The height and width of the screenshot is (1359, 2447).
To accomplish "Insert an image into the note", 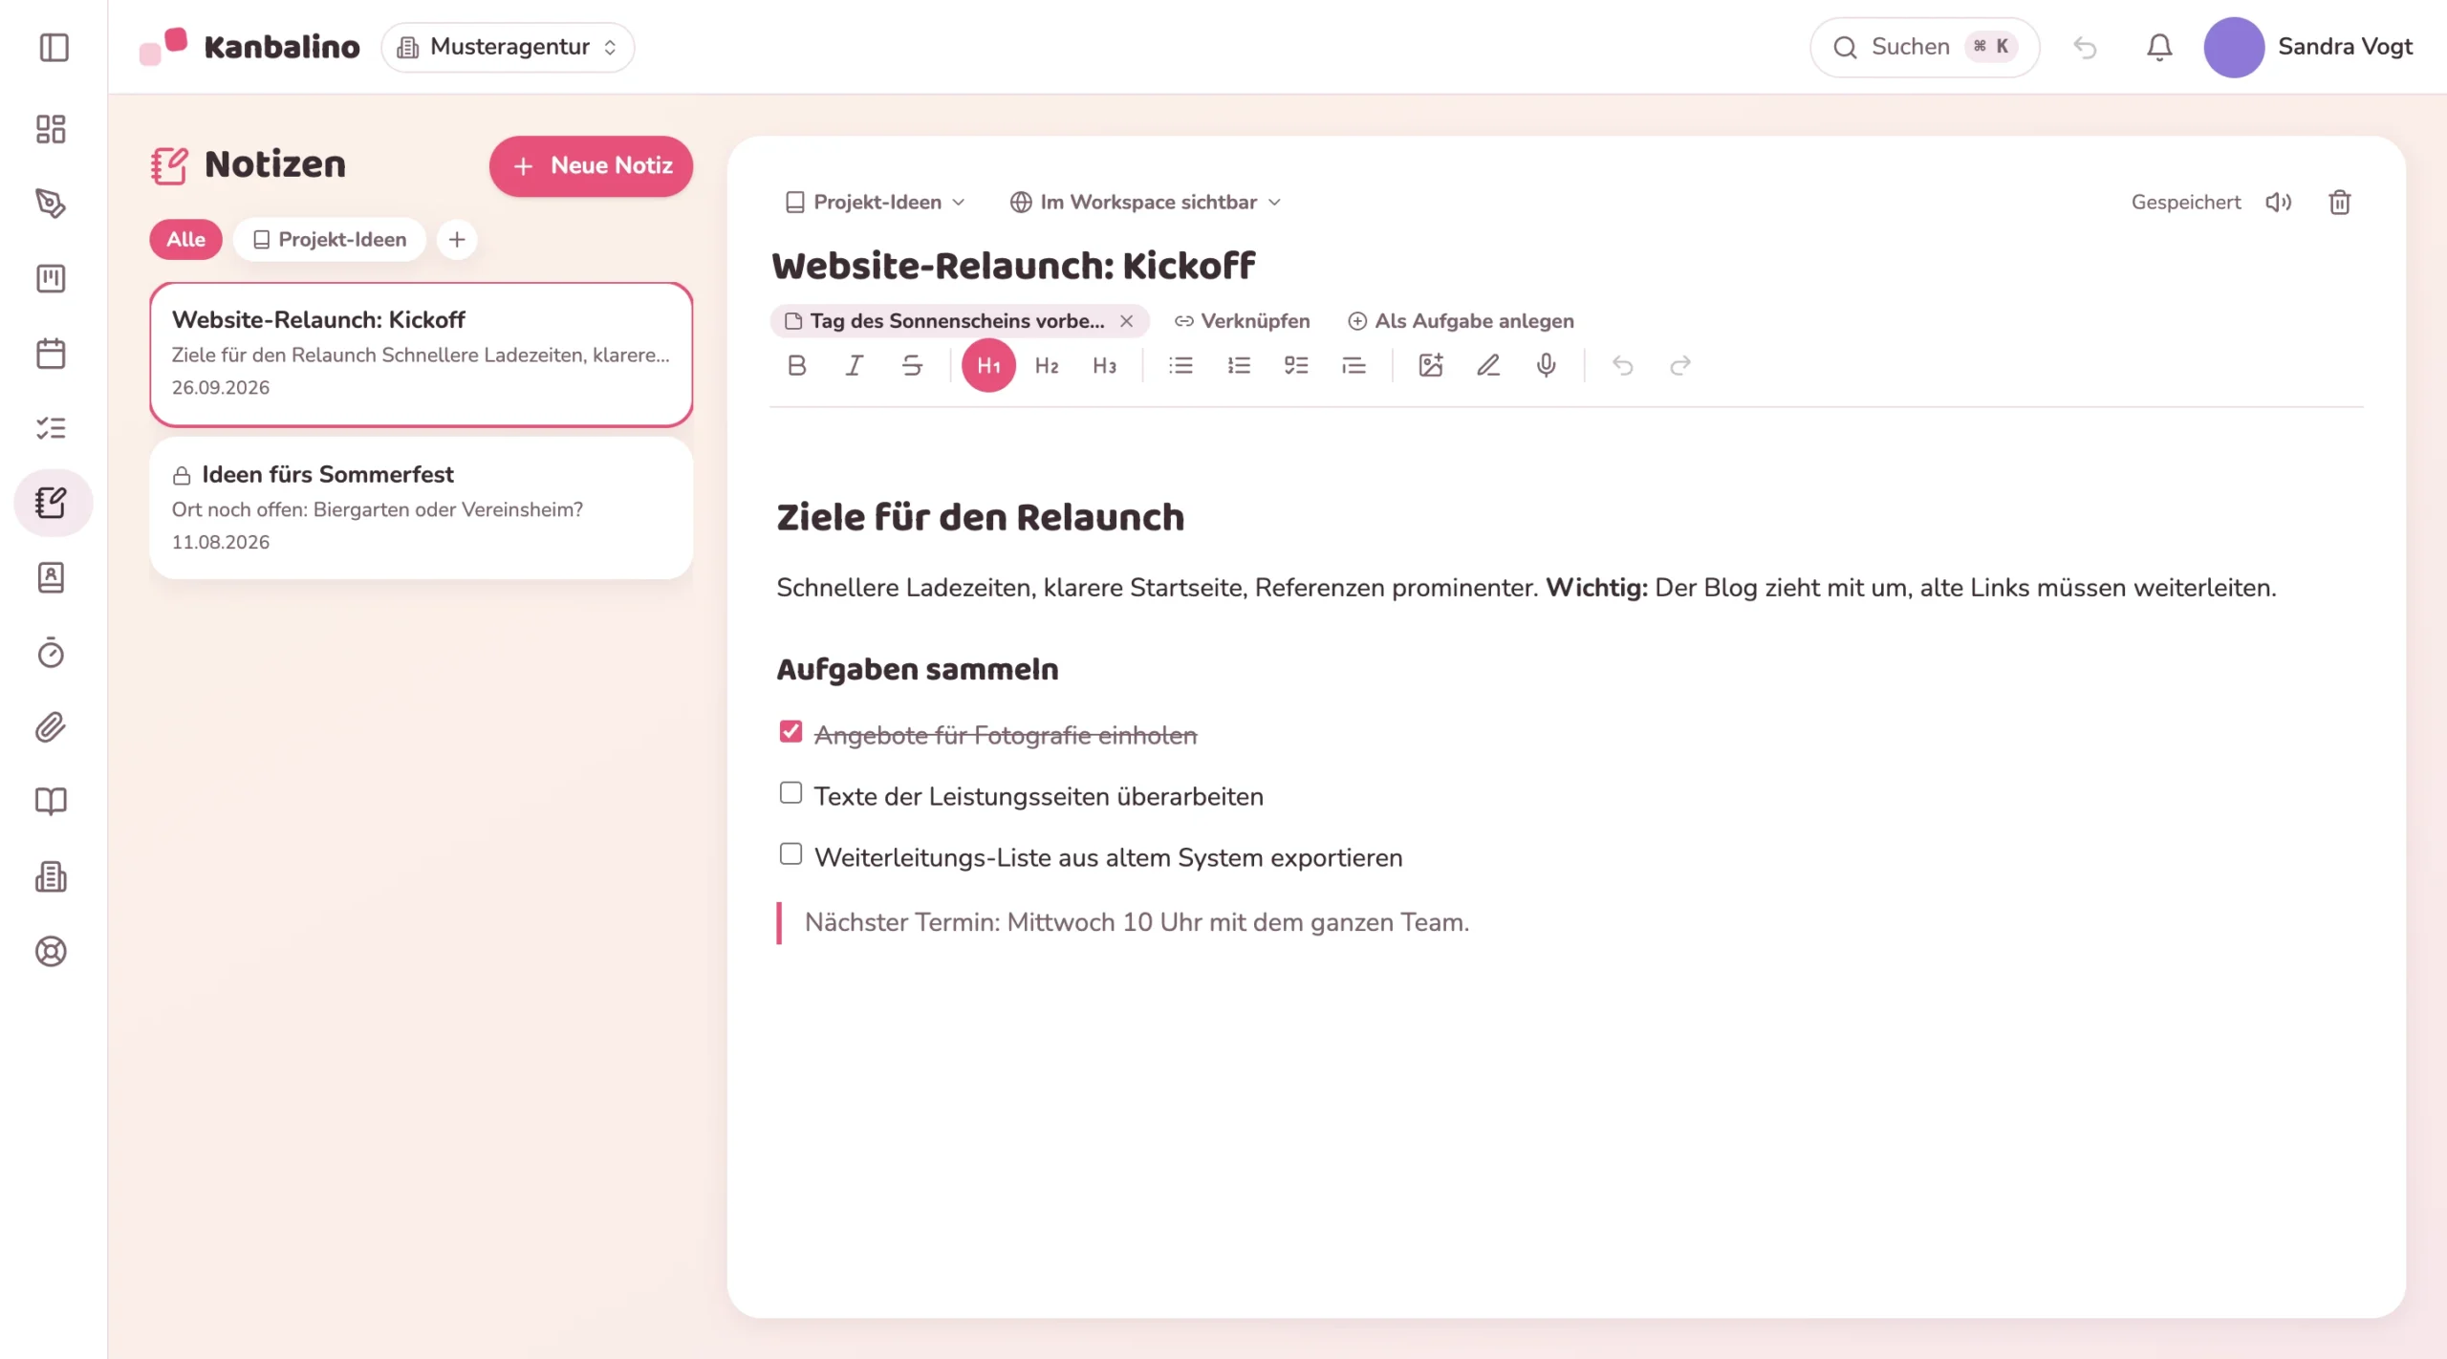I will click(1431, 365).
